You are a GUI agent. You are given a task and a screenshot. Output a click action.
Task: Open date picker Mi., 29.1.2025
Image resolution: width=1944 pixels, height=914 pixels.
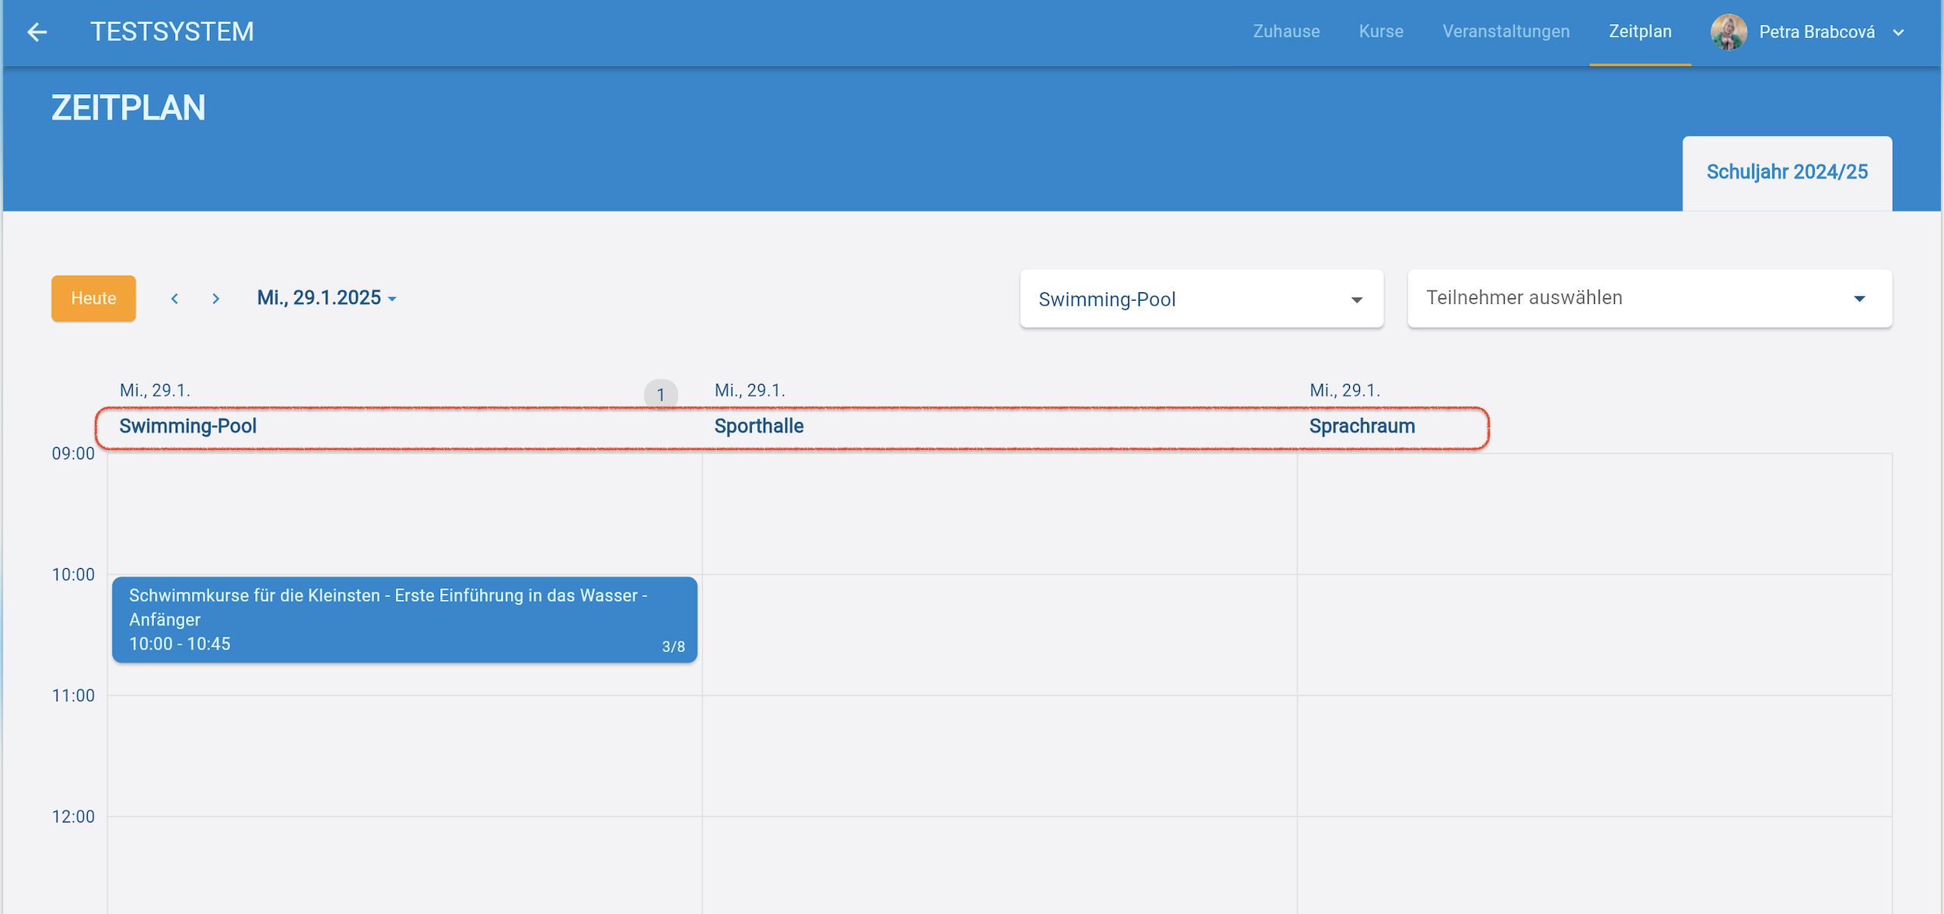tap(327, 298)
